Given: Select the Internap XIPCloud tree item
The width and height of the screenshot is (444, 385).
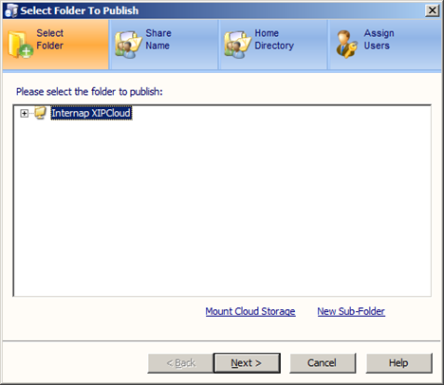Looking at the screenshot, I should coord(91,113).
